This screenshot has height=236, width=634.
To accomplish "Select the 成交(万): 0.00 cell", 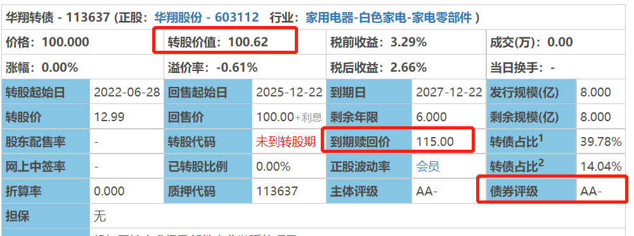I will [x=555, y=42].
